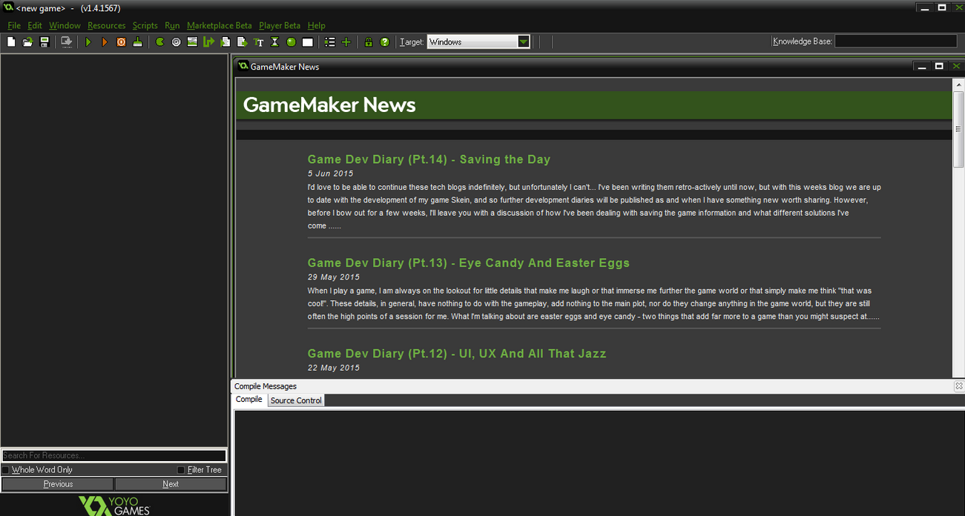The width and height of the screenshot is (965, 516).
Task: Open global game settings list icon
Action: [x=330, y=42]
